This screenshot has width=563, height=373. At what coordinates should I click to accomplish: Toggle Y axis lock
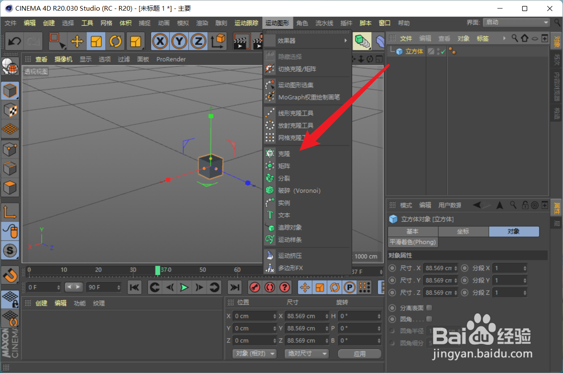point(179,41)
